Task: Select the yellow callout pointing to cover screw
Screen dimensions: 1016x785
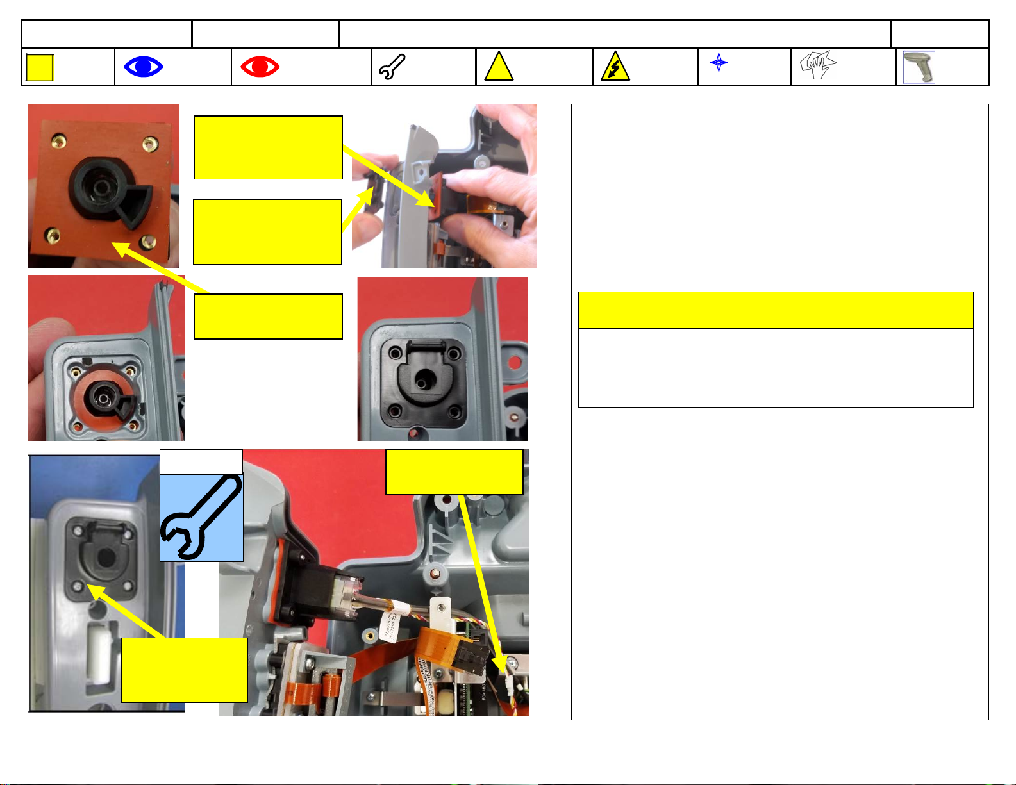Action: click(185, 670)
